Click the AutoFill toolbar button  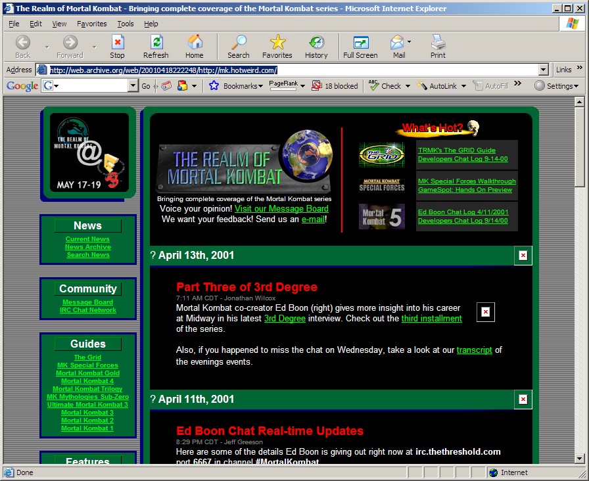click(x=490, y=86)
